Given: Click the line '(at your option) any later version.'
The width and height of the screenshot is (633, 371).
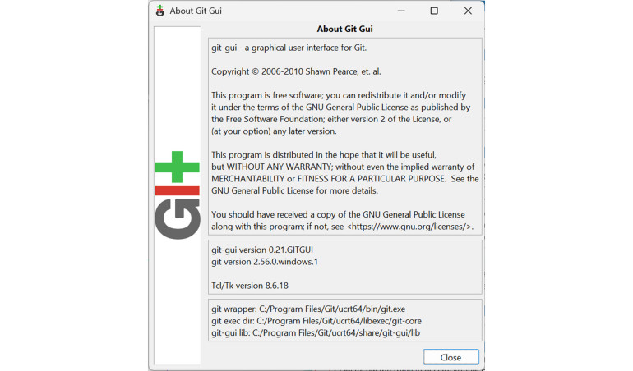Looking at the screenshot, I should pos(274,131).
